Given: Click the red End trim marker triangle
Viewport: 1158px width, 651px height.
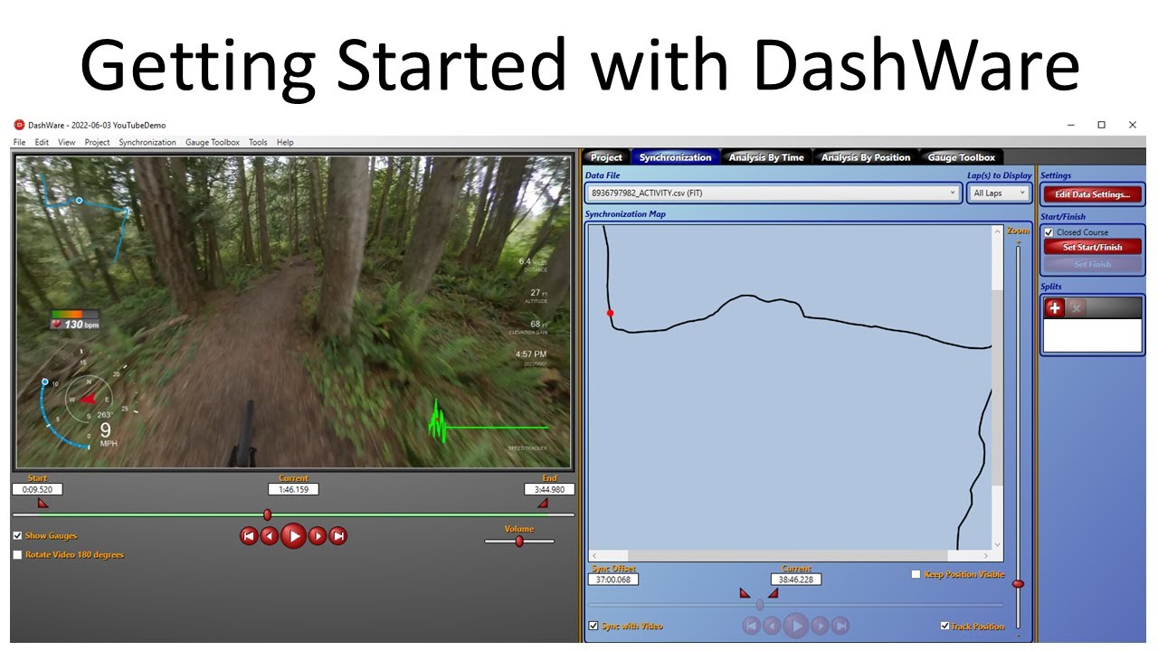Looking at the screenshot, I should 543,503.
